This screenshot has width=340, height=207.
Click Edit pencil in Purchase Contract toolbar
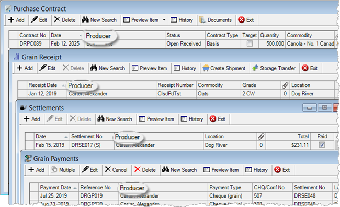pos(39,20)
